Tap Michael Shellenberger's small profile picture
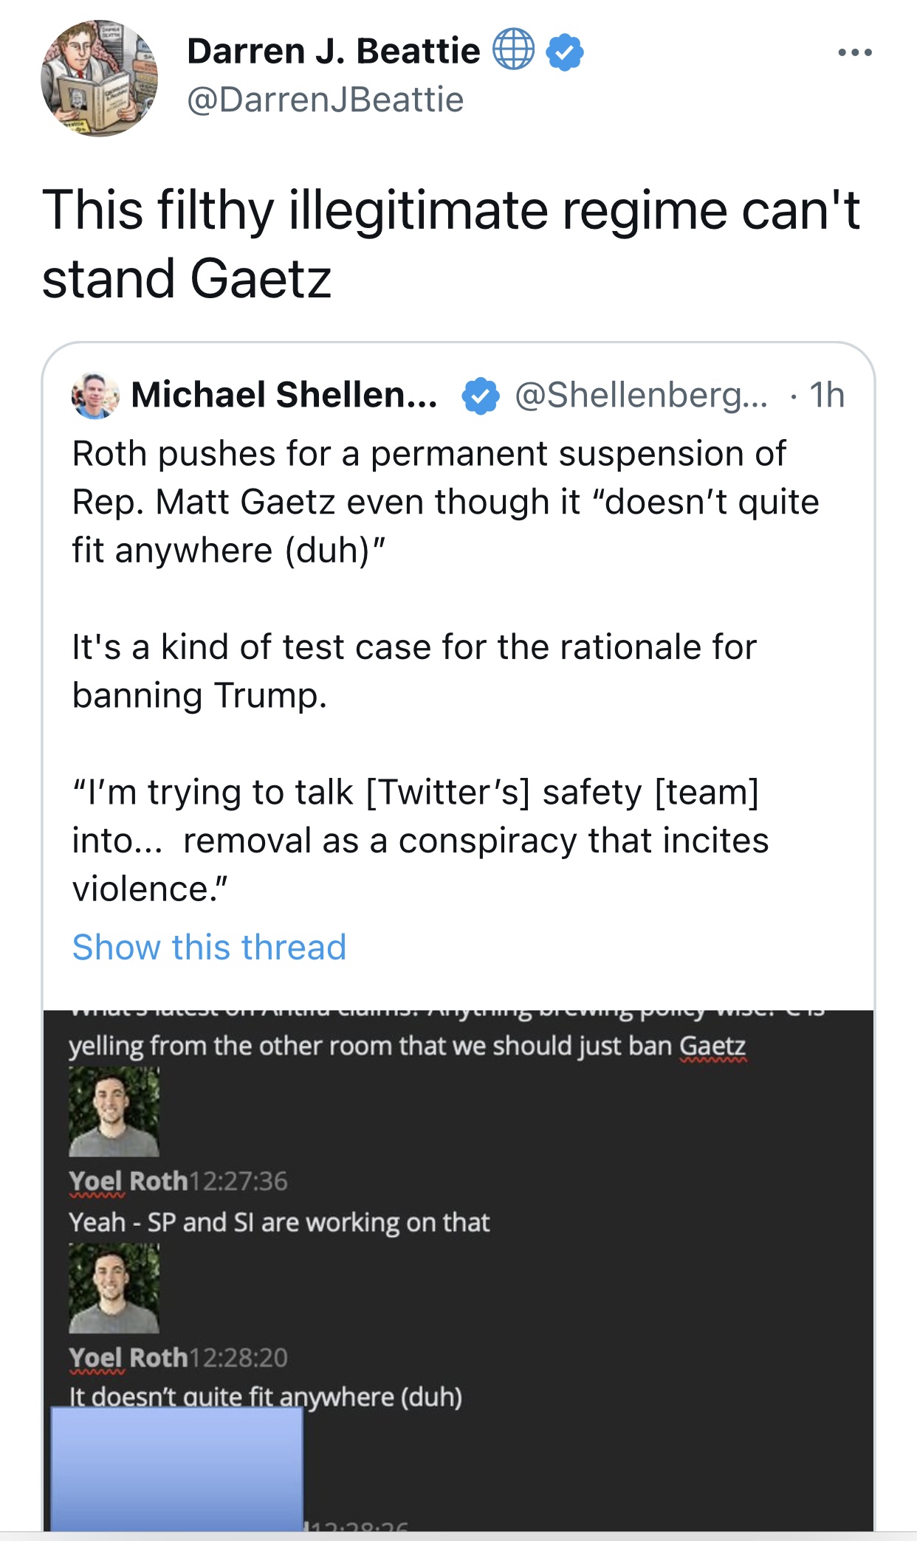 (95, 396)
